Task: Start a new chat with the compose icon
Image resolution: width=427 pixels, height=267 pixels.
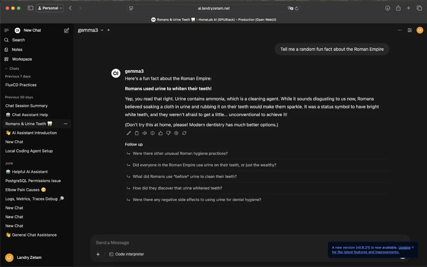Action: pyautogui.click(x=67, y=31)
